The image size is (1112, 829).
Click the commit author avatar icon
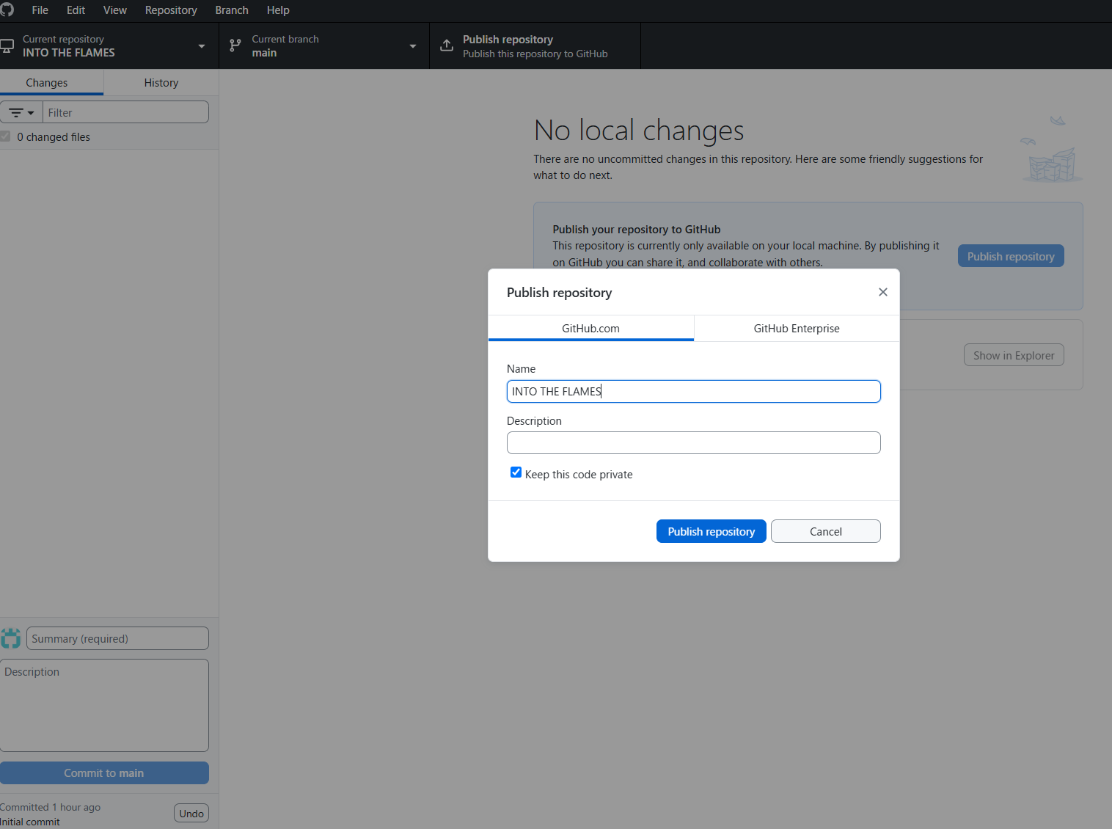coord(10,638)
